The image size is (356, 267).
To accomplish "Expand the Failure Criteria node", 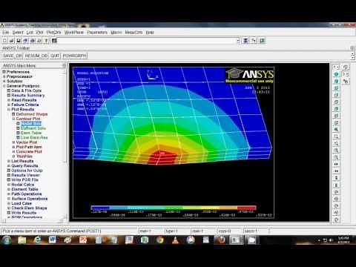I will coord(9,105).
